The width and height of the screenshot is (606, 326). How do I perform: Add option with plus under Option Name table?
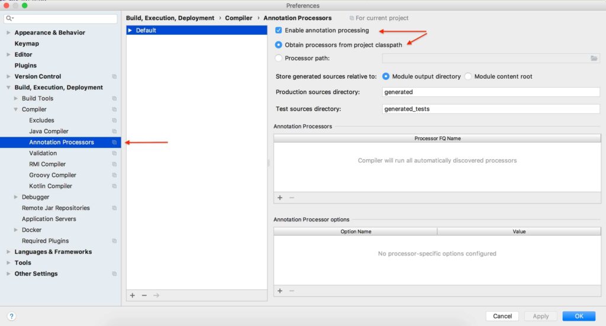click(280, 291)
